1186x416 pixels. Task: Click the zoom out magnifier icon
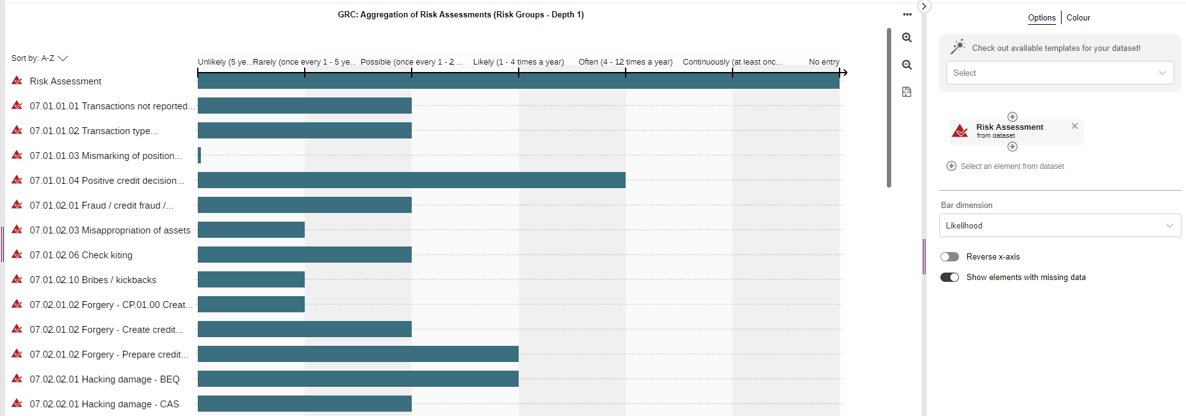point(907,65)
